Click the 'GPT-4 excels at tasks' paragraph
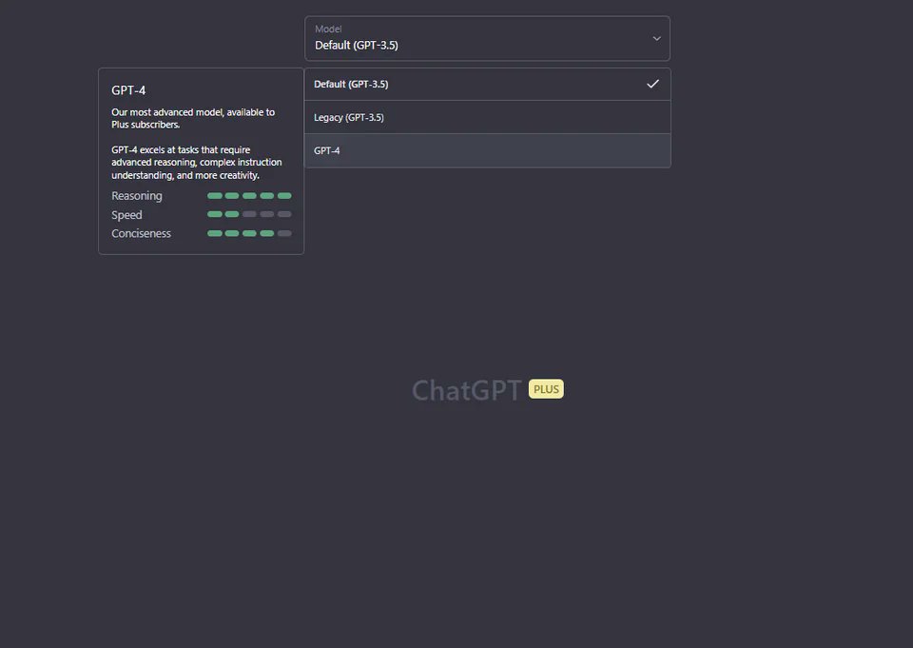 tap(196, 163)
